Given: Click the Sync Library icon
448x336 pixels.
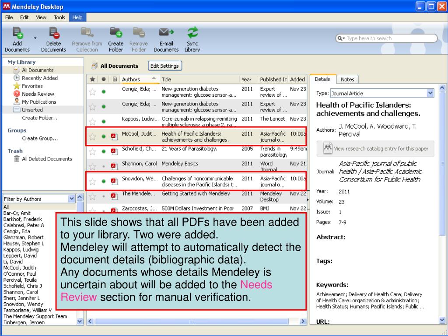Looking at the screenshot, I should pyautogui.click(x=192, y=32).
